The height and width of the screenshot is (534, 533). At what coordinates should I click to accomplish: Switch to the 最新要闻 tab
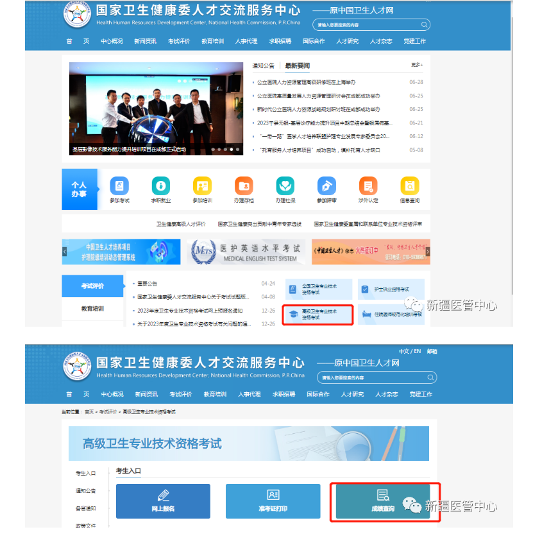coord(297,65)
